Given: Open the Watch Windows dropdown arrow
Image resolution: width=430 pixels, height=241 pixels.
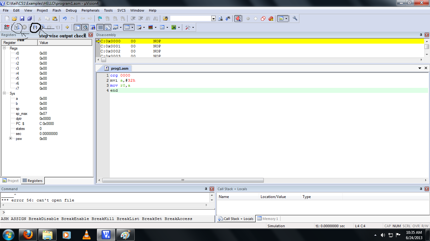Looking at the screenshot, I should (121, 27).
